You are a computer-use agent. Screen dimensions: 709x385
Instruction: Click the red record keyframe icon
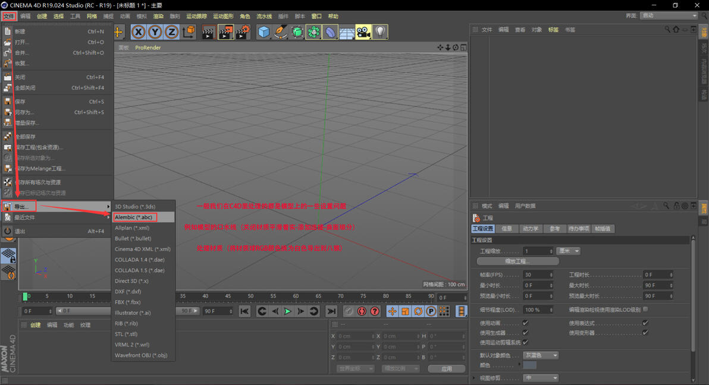coord(362,311)
